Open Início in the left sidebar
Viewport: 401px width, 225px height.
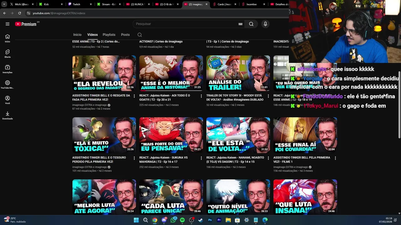click(8, 38)
